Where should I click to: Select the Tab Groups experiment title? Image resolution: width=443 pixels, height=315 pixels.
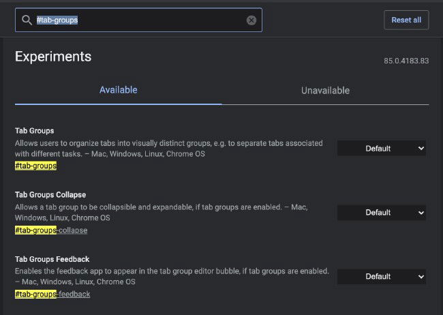pyautogui.click(x=34, y=130)
